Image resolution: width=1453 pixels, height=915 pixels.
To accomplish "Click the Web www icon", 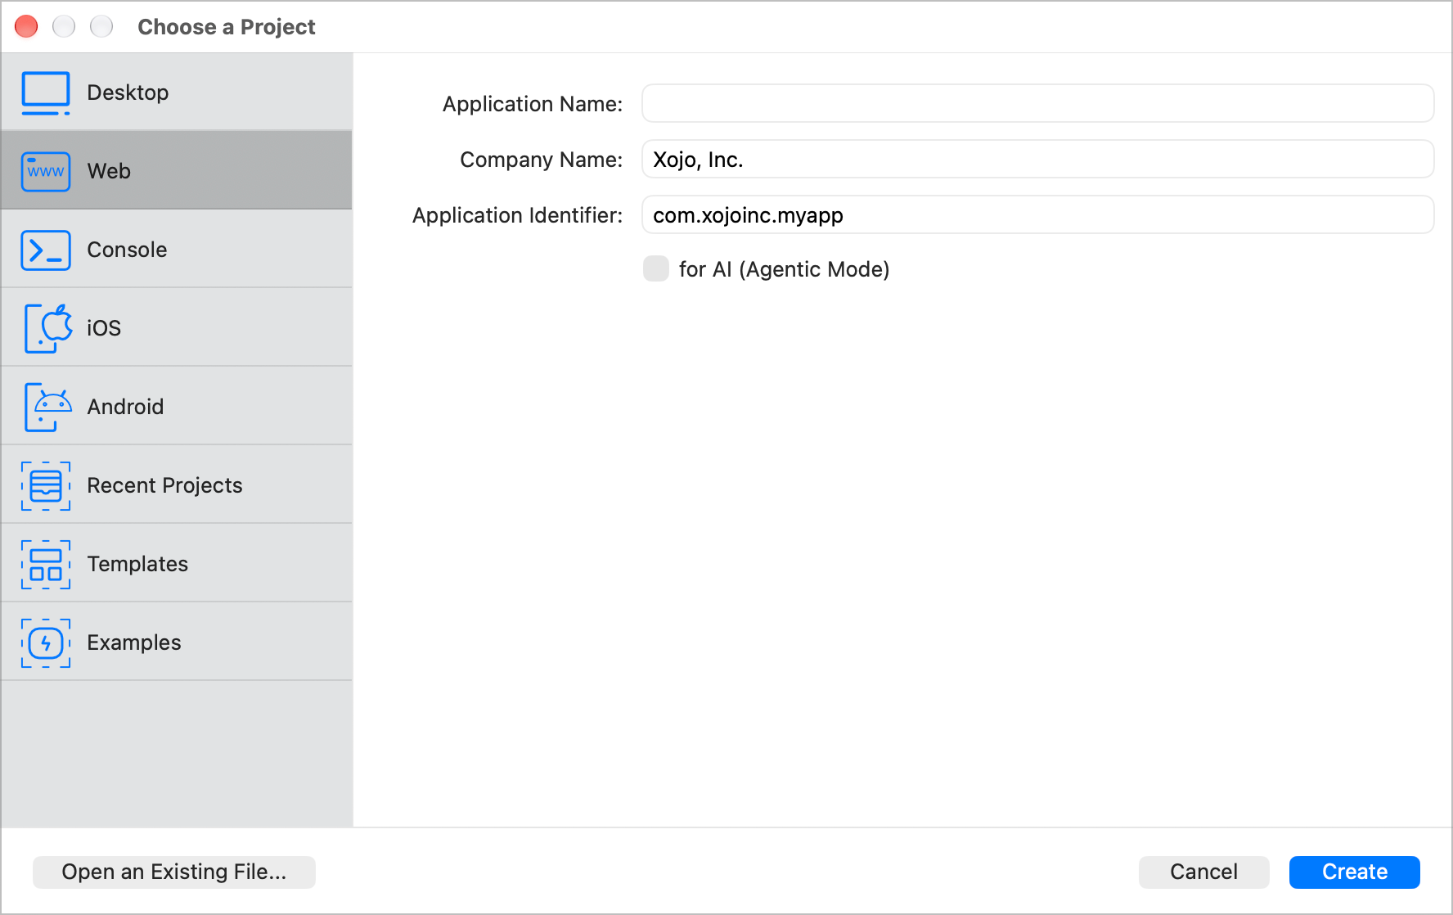I will click(46, 171).
